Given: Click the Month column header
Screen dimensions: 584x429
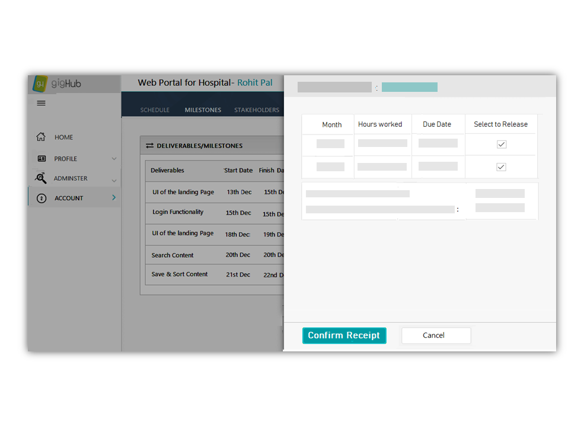Looking at the screenshot, I should tap(332, 124).
